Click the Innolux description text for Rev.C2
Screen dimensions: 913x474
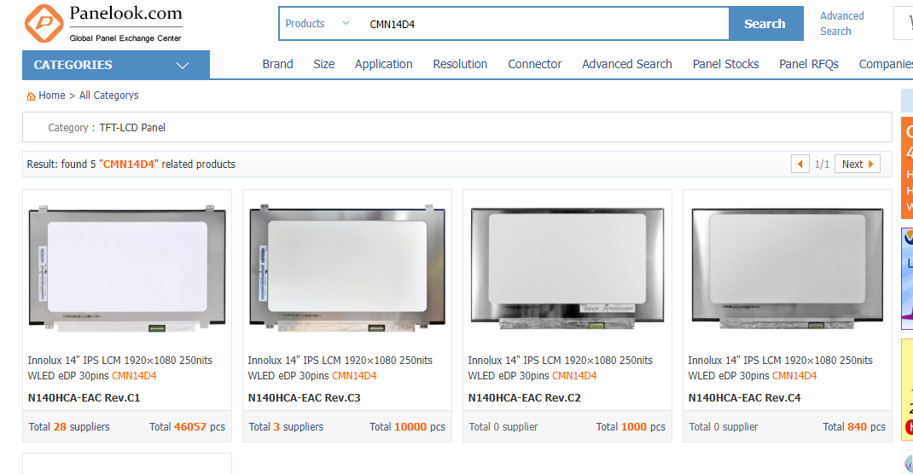[x=560, y=368]
